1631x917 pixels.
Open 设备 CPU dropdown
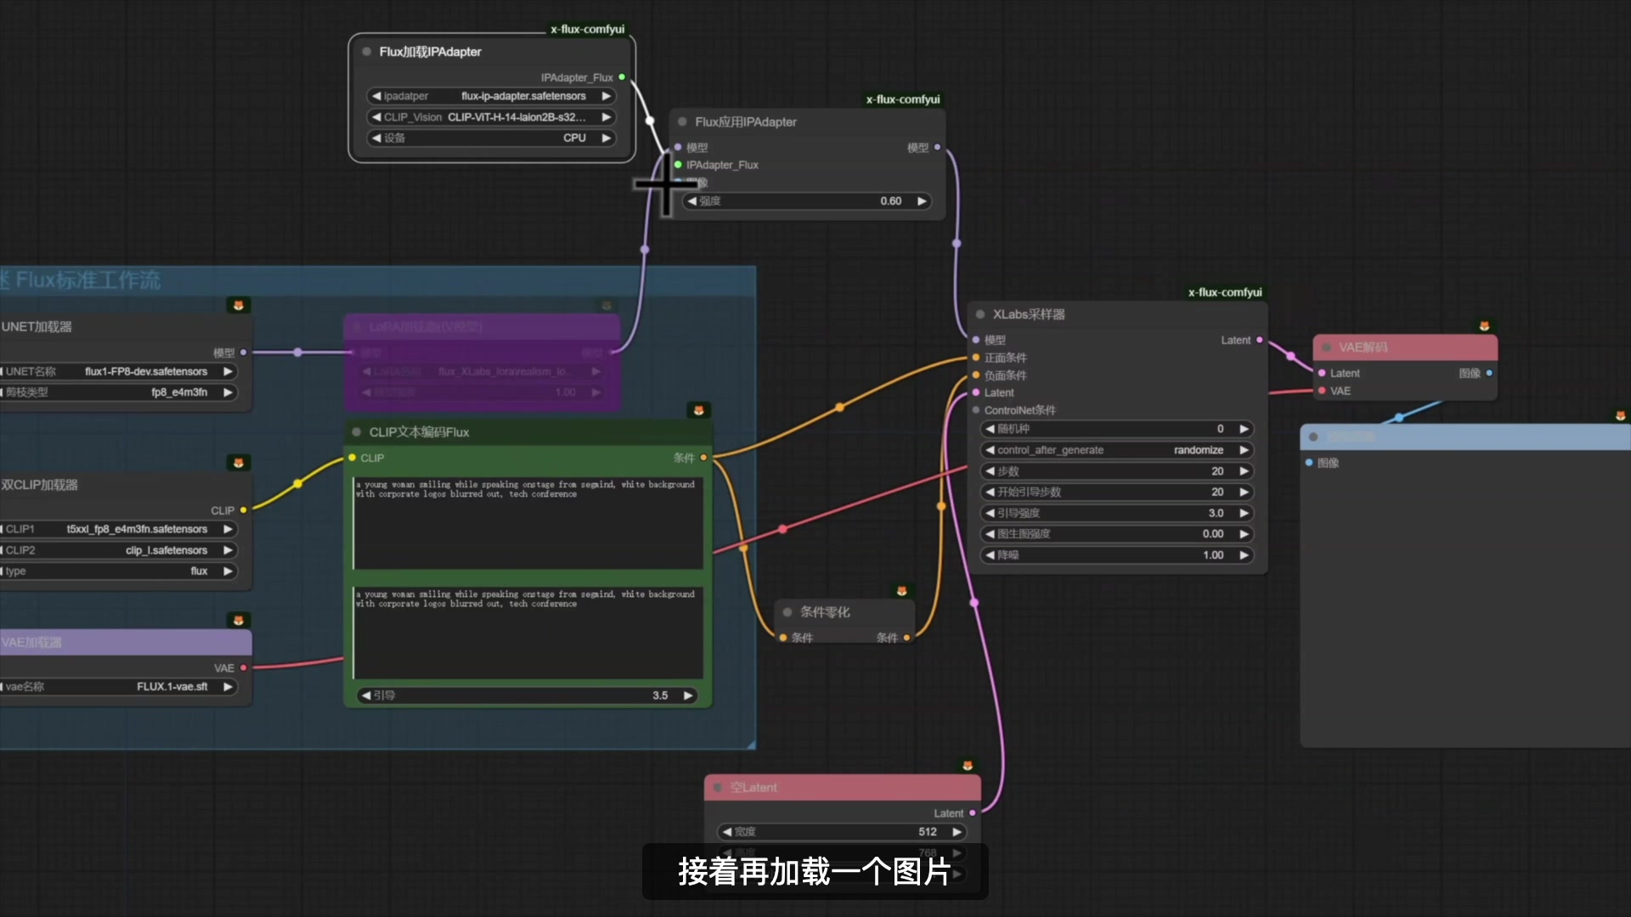[x=491, y=138]
